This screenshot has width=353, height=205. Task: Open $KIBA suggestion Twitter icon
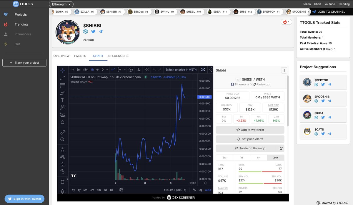click(x=323, y=117)
